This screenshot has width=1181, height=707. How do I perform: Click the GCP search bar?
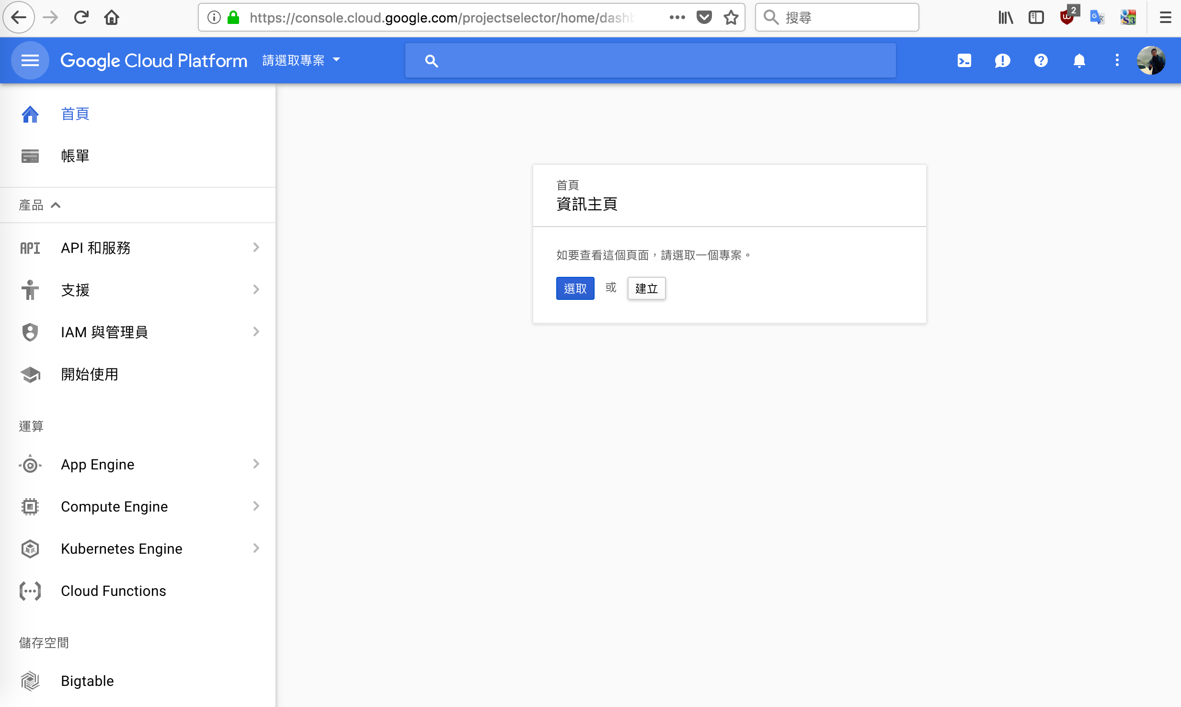click(650, 60)
